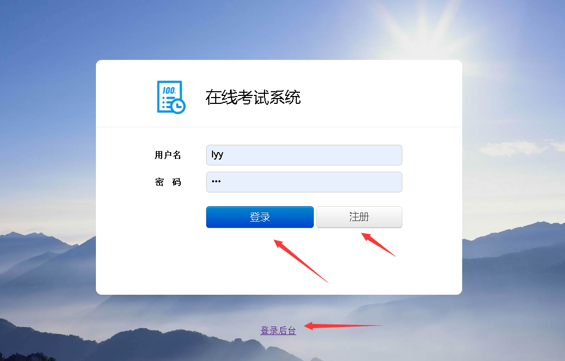
Task: Open the 登录后台 admin login link
Action: (278, 330)
